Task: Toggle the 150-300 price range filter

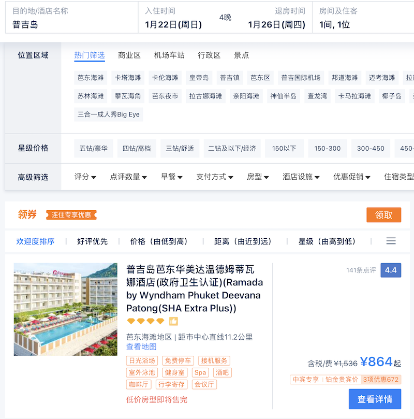Action: (328, 148)
